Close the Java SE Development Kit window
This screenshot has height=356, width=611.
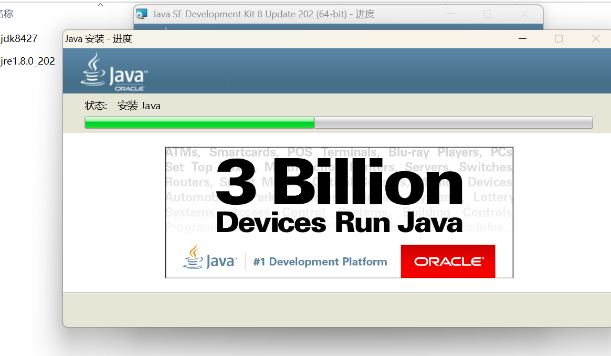tap(524, 14)
